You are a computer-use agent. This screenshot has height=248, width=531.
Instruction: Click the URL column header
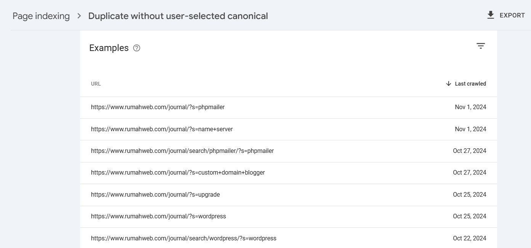point(96,84)
